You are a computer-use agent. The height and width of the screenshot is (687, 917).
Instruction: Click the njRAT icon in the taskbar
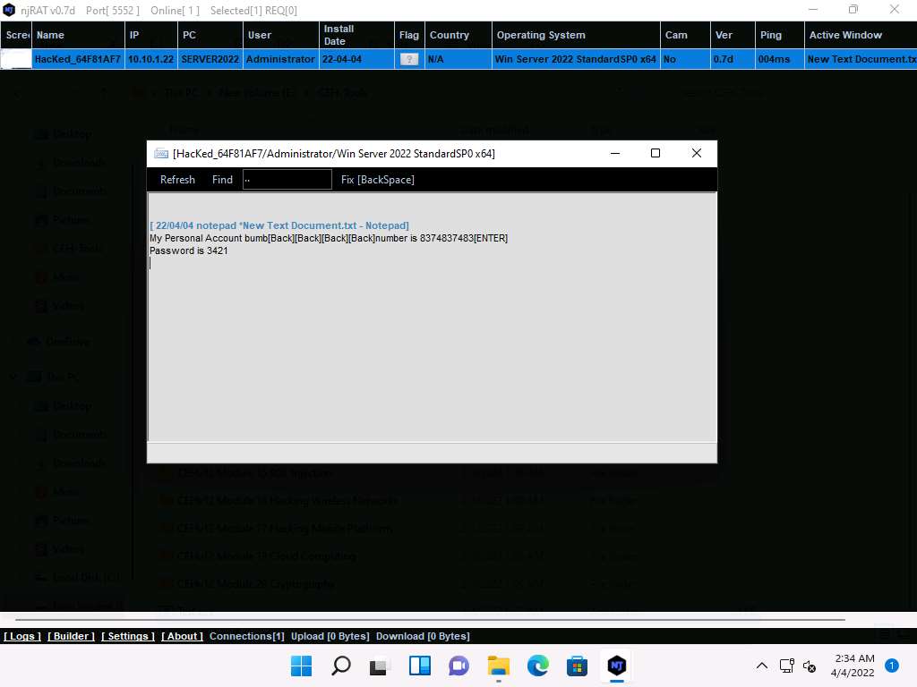(x=616, y=666)
